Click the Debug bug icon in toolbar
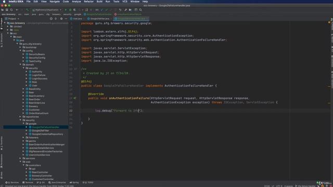Screen dimensions: 333x187 (70, 10)
